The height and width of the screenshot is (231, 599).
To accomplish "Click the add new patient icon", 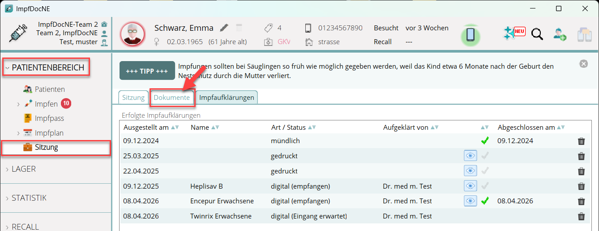I will tap(559, 34).
